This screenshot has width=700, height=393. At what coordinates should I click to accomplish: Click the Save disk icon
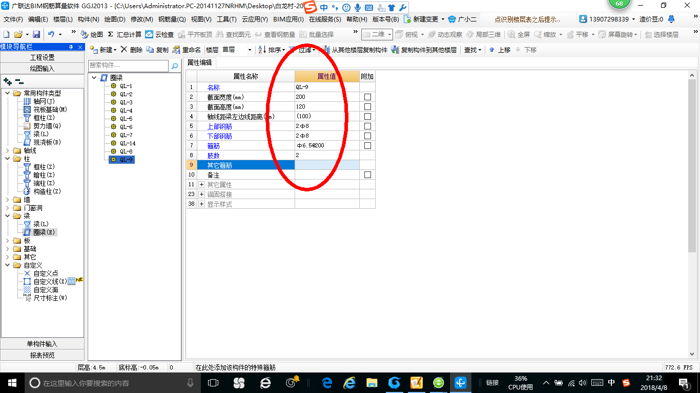[36, 34]
